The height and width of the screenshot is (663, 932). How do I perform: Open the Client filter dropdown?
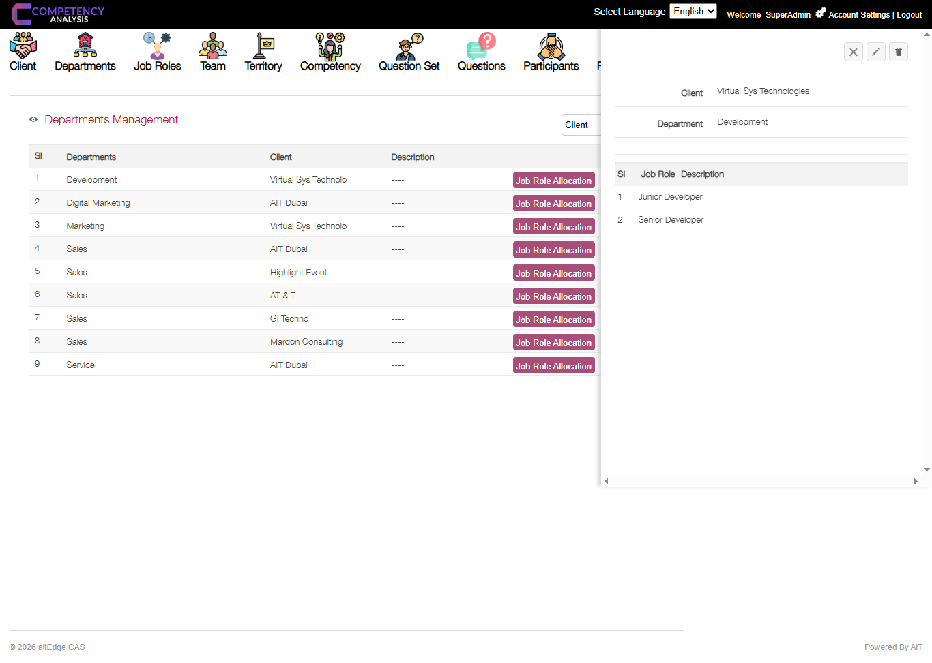(x=581, y=125)
